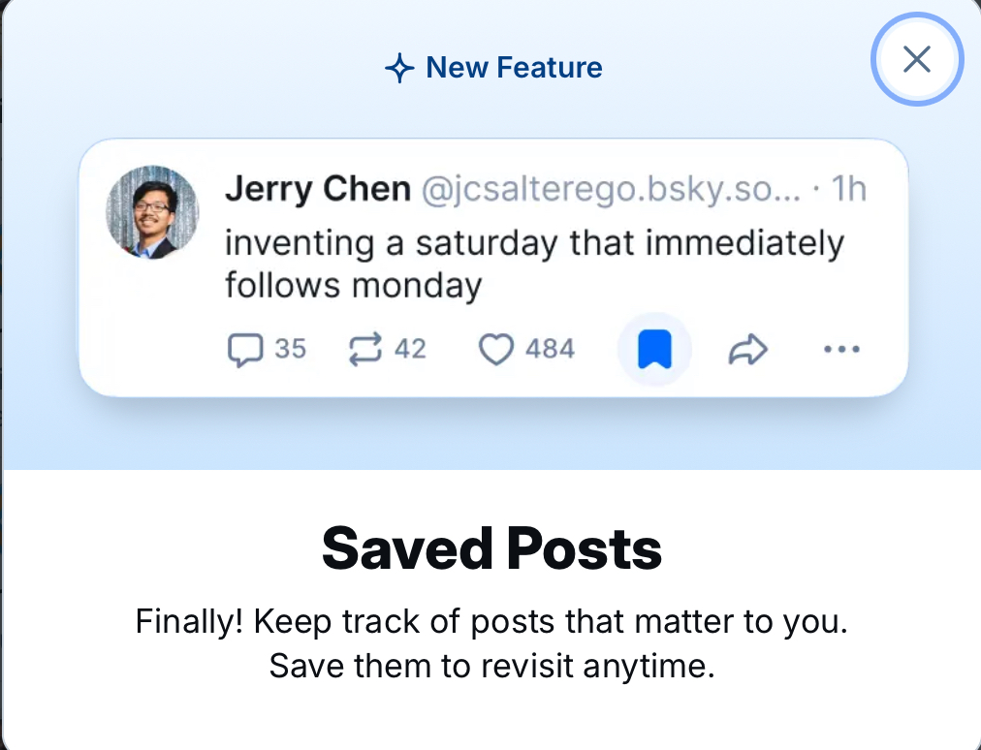Open the @jcsalterego.bsky.so handle link

[x=611, y=189]
